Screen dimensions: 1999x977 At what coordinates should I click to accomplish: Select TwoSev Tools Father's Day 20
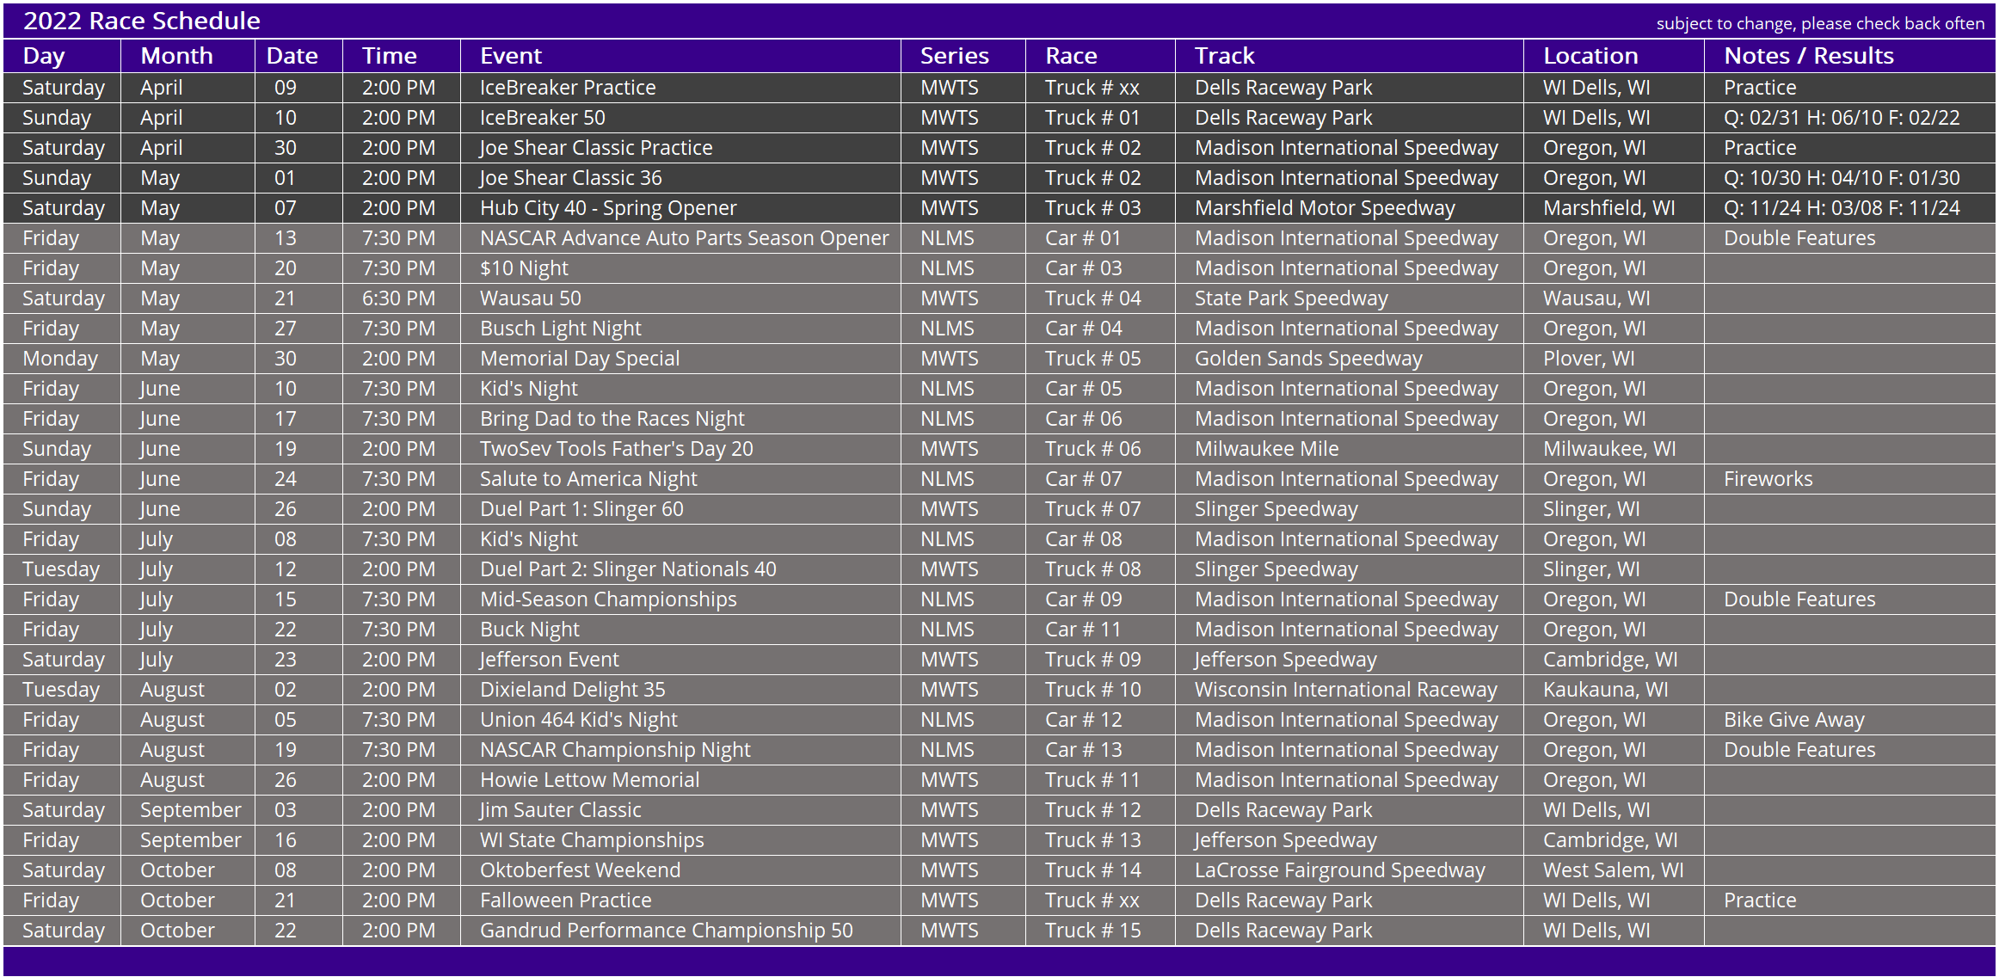tap(616, 449)
